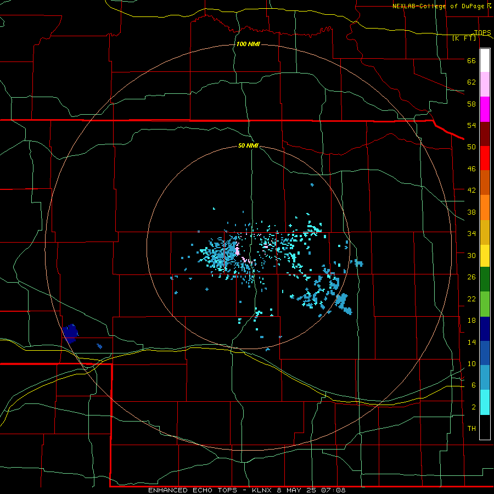Click the '38' scale label
Viewport: 494px width, 494px height.
[x=471, y=212]
